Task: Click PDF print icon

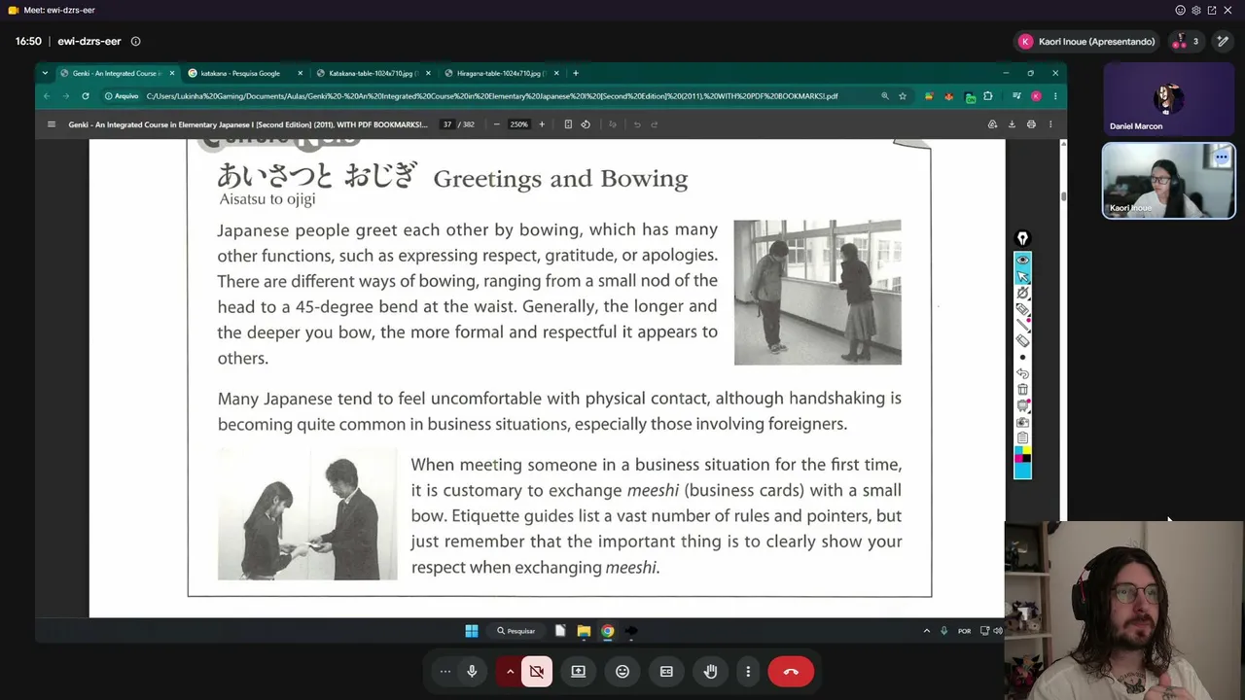Action: [1031, 124]
